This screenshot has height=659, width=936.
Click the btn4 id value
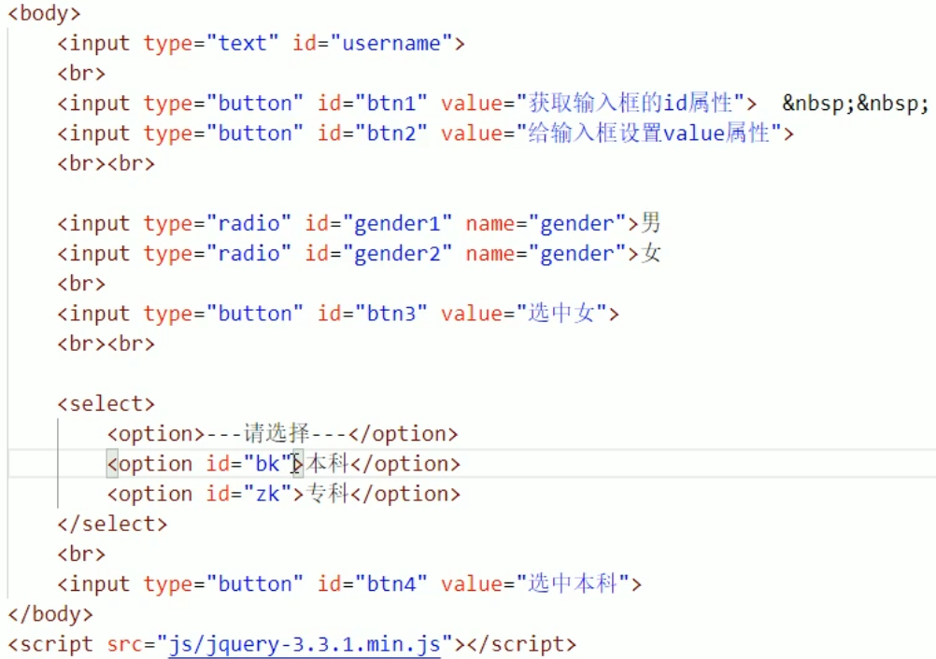tap(391, 583)
